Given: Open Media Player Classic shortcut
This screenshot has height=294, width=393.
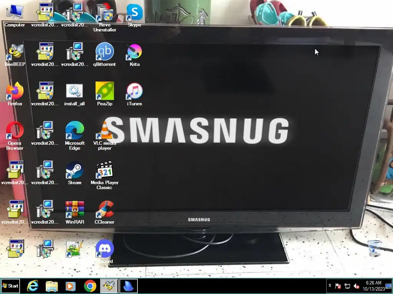Looking at the screenshot, I should click(x=104, y=176).
